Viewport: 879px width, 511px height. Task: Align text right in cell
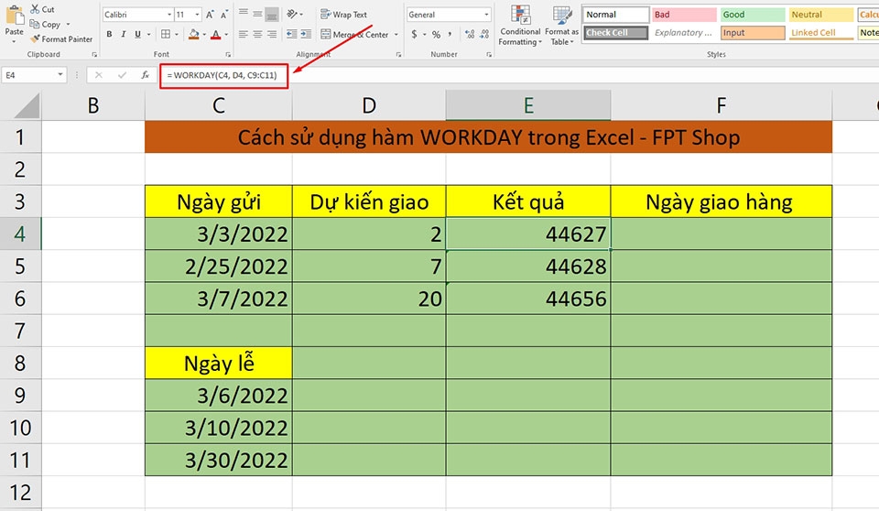[272, 34]
